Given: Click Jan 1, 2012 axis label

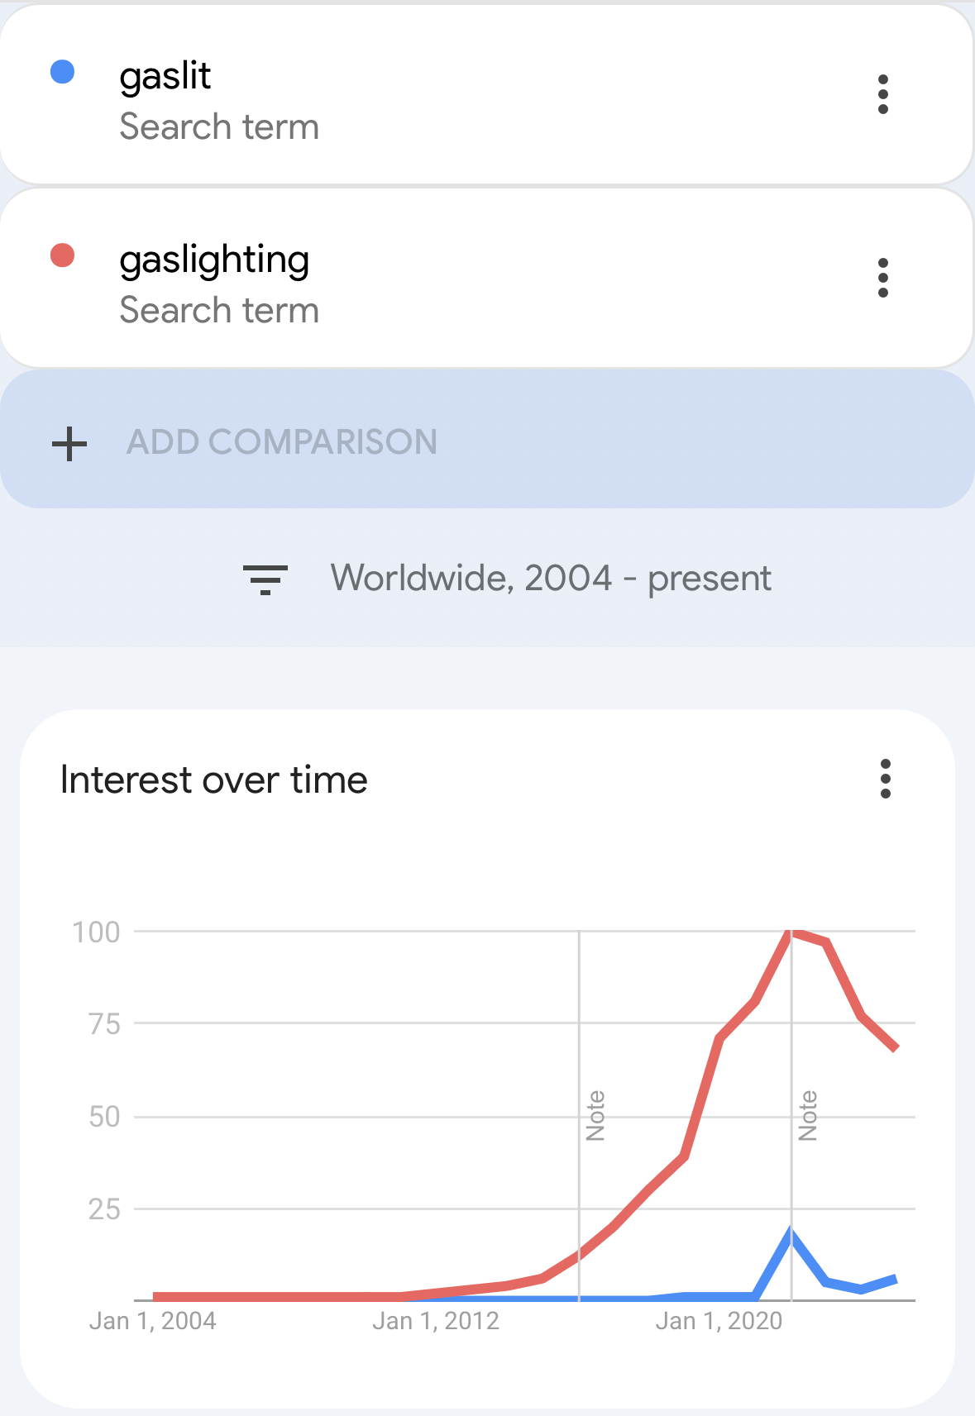Looking at the screenshot, I should [435, 1321].
